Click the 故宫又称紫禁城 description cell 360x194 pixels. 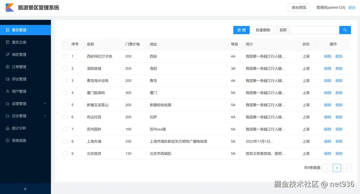click(x=265, y=153)
